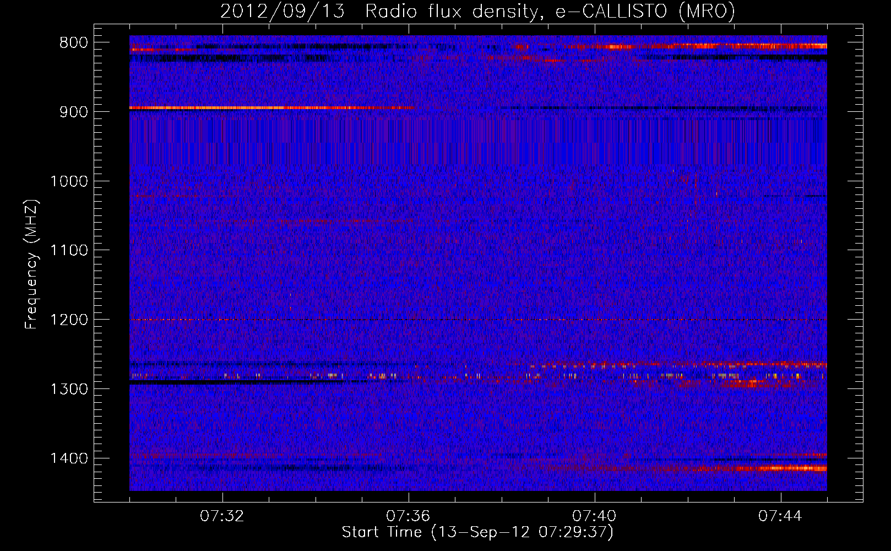The width and height of the screenshot is (891, 551).
Task: Select the 1100 frequency tick label
Action: pos(69,251)
